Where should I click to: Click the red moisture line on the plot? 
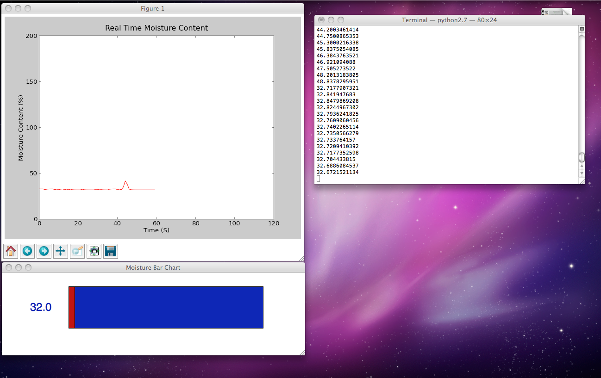tap(93, 189)
